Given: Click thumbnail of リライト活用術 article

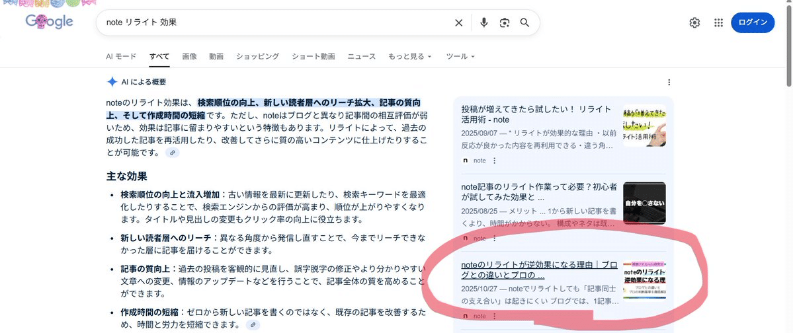Looking at the screenshot, I should [644, 126].
